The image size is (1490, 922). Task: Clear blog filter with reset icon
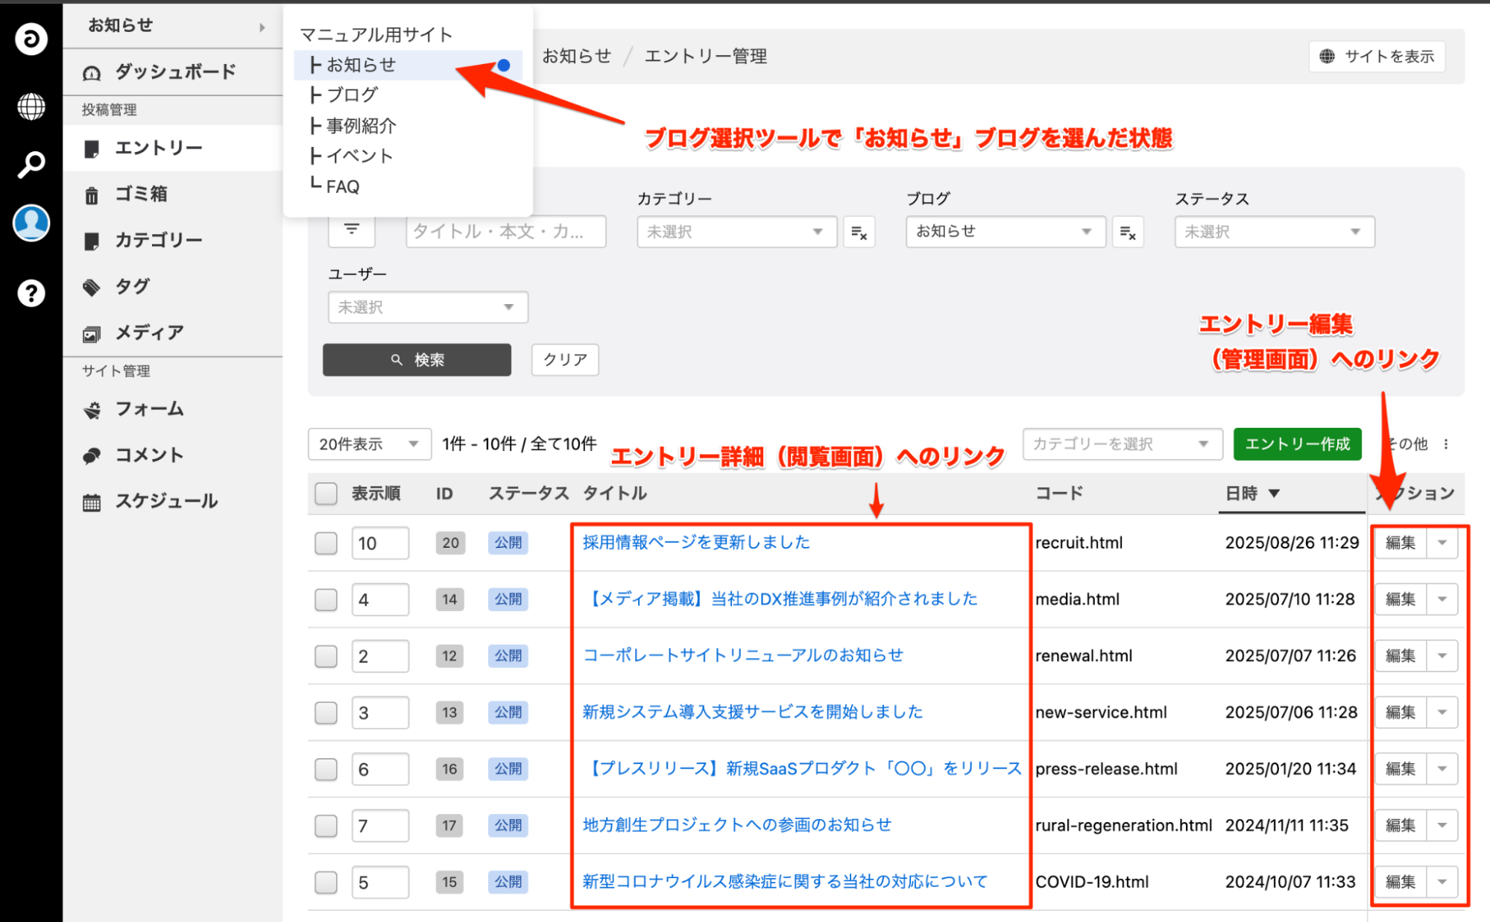[1127, 233]
